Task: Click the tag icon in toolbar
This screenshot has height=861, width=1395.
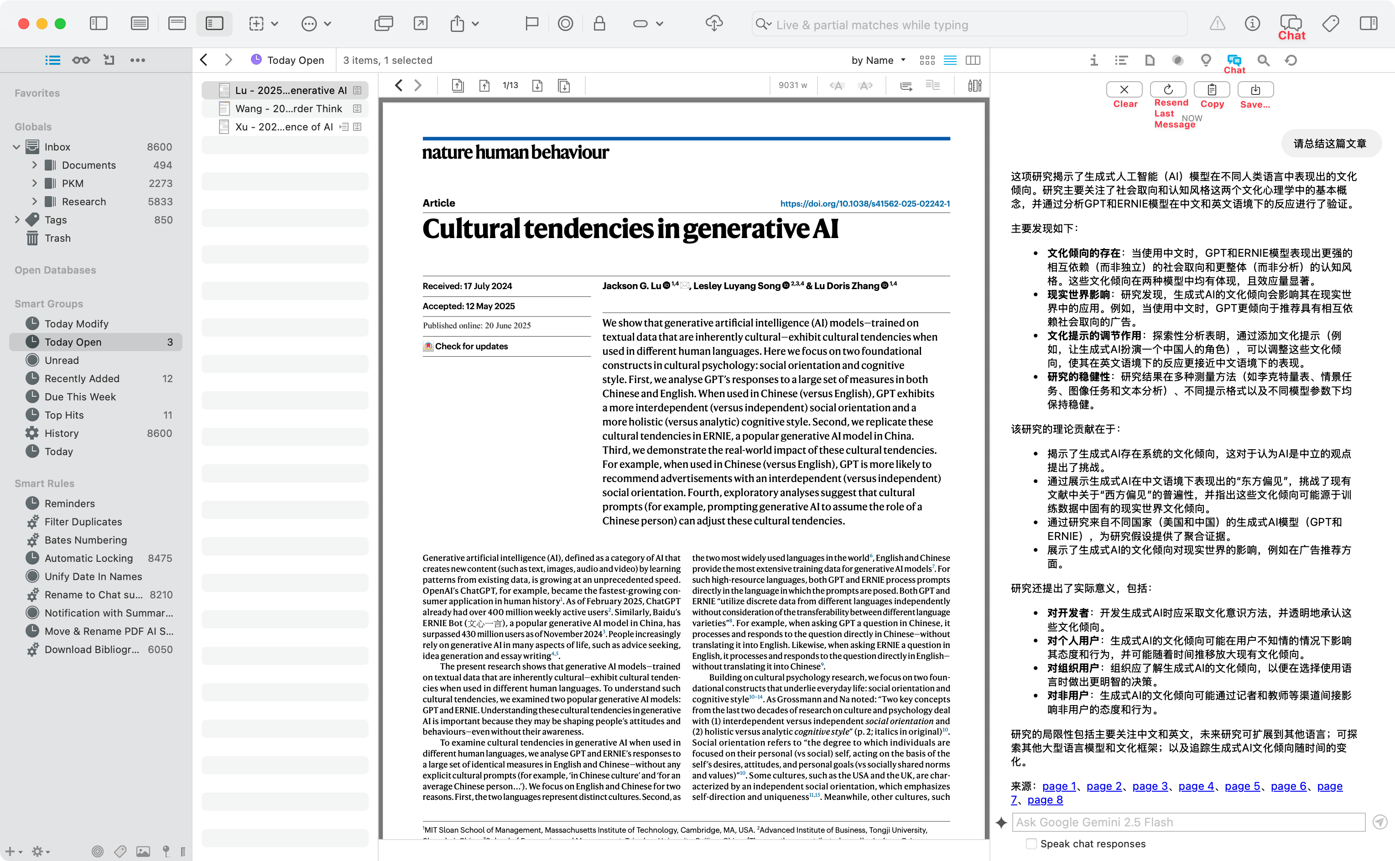Action: 1331,23
